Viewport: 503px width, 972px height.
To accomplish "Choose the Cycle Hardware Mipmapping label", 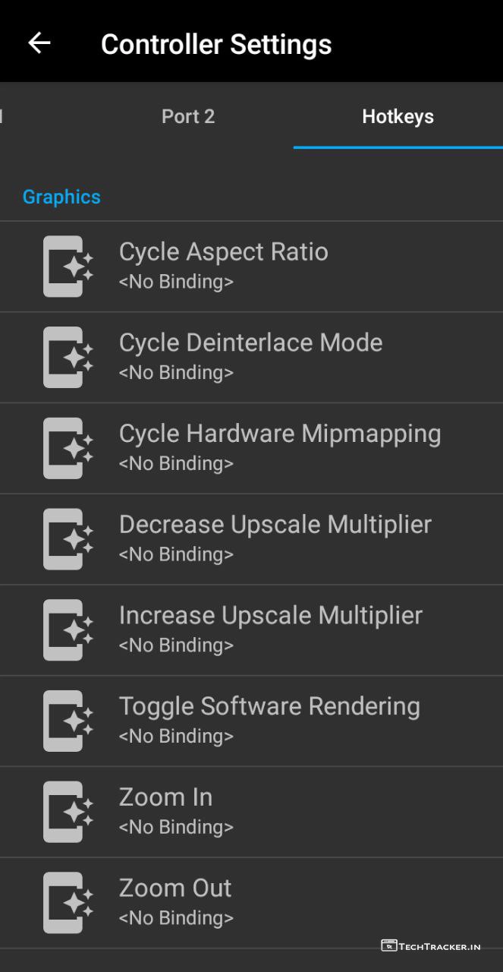I will tap(280, 434).
